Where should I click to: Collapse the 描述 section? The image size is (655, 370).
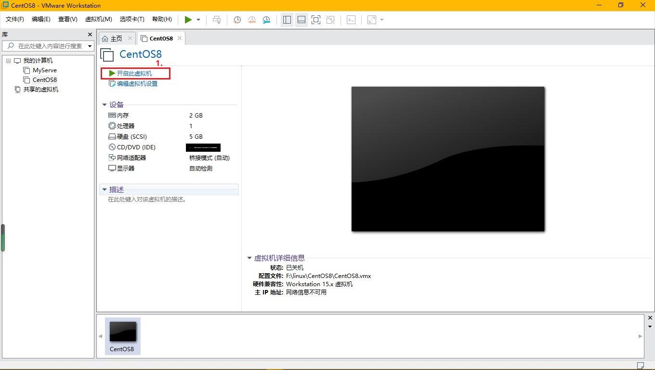(104, 189)
